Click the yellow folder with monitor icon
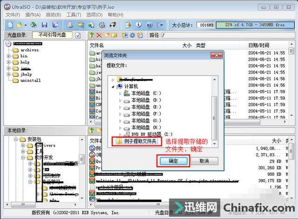 (x=81, y=25)
